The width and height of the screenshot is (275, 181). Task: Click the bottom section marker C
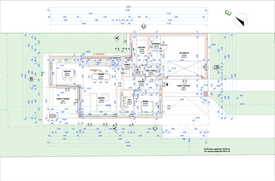(x=155, y=129)
